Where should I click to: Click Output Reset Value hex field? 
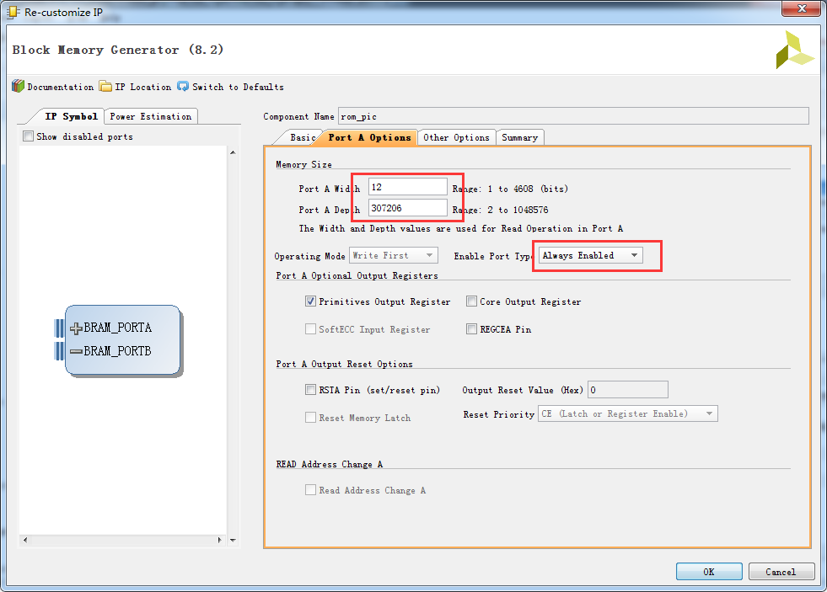tap(628, 390)
